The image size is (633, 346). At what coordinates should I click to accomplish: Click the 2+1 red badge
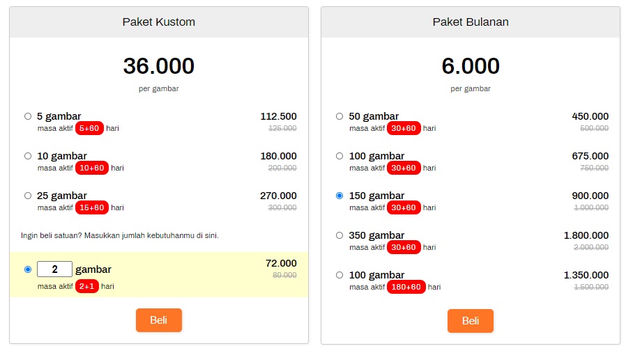[x=87, y=286]
